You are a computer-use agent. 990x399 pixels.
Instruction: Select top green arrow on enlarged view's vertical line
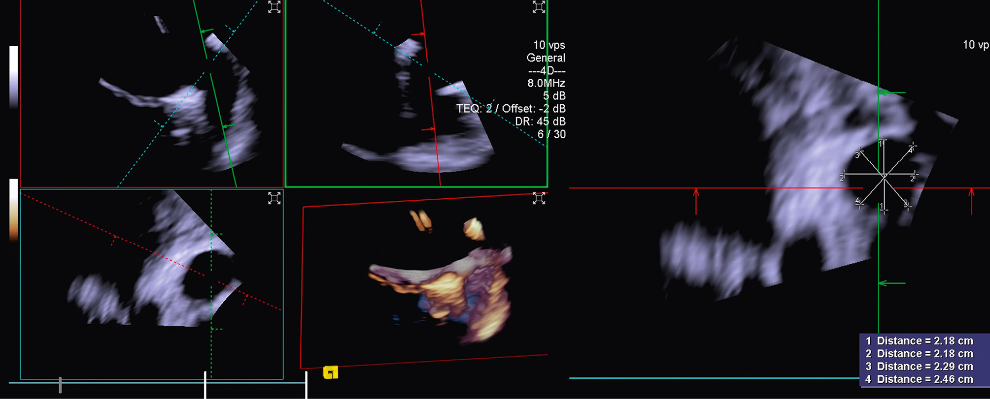[892, 92]
